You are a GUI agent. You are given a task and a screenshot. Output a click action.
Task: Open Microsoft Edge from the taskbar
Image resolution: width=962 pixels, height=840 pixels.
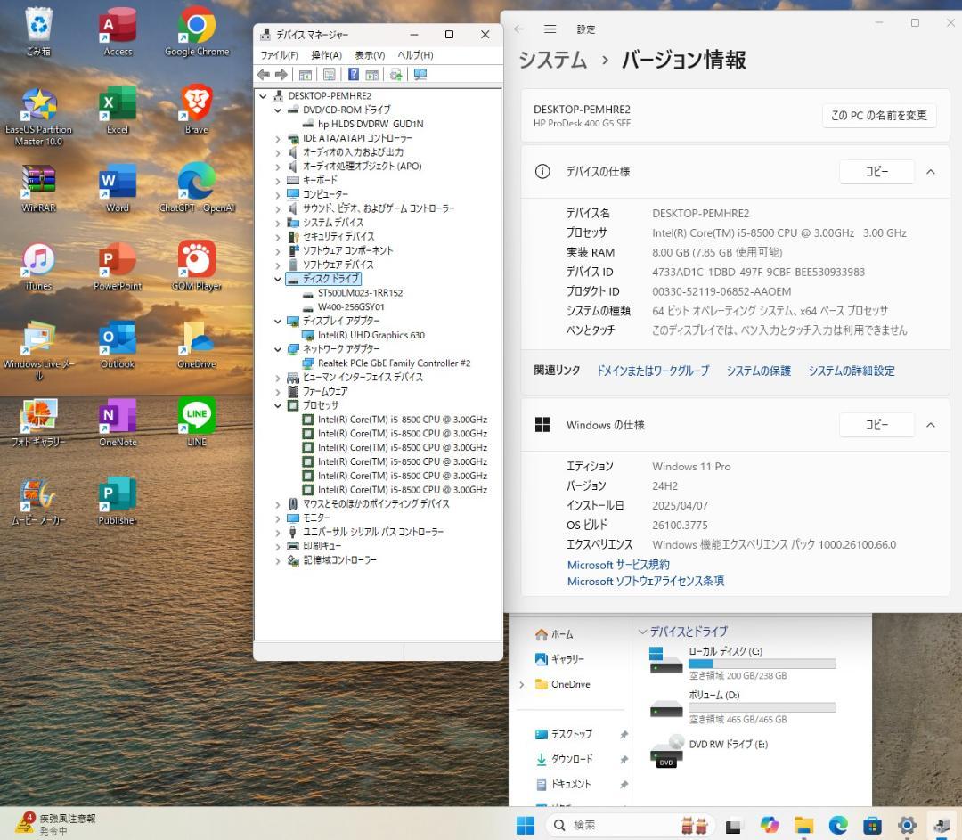pos(837,825)
